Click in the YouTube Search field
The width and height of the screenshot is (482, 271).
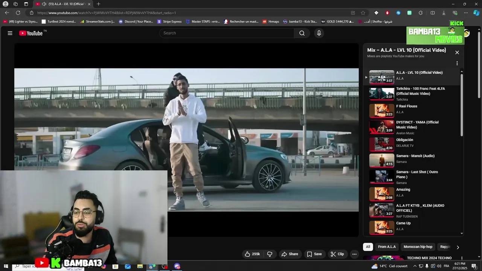(x=227, y=33)
